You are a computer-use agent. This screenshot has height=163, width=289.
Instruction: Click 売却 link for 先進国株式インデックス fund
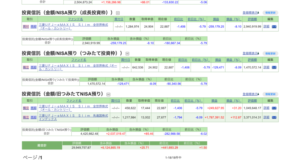pos(34,117)
